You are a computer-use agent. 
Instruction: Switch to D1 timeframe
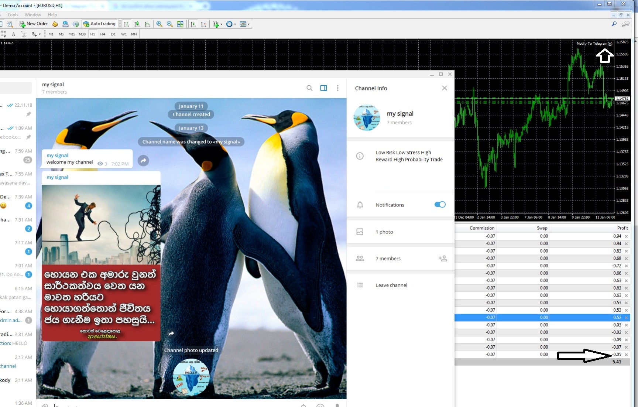[113, 34]
